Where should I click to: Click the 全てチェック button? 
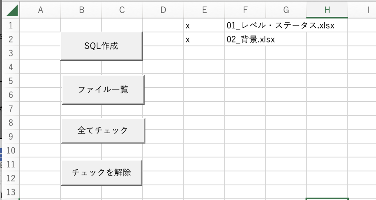point(103,130)
